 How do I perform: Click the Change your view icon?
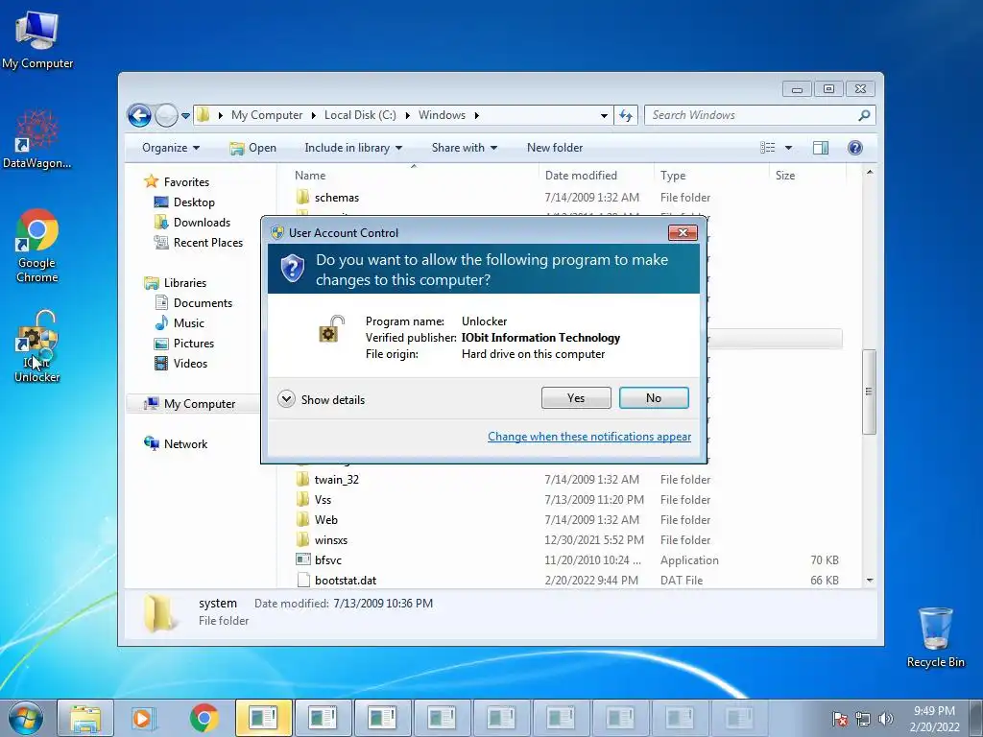[x=768, y=148]
